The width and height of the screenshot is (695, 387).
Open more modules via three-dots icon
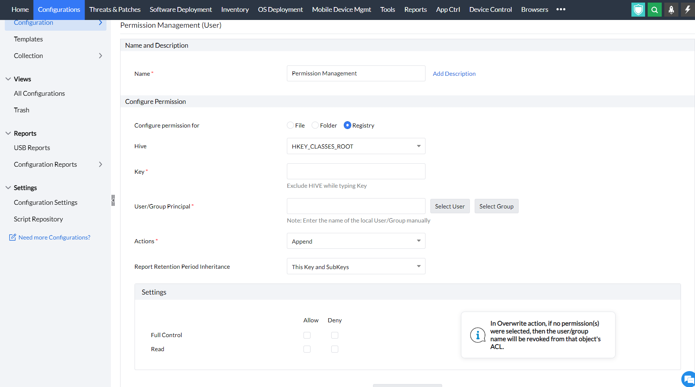(x=561, y=10)
